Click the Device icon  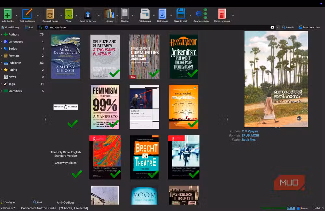(125, 14)
